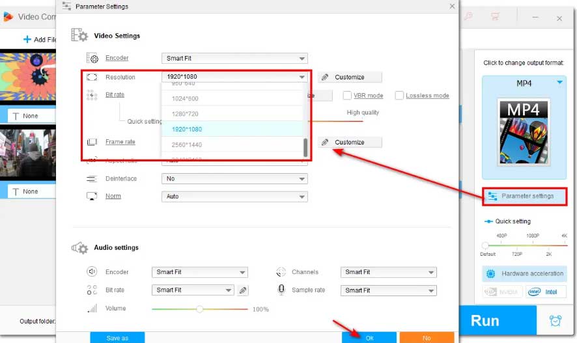Click the High quality slider track
Screen dimensions: 577x343
(335, 121)
